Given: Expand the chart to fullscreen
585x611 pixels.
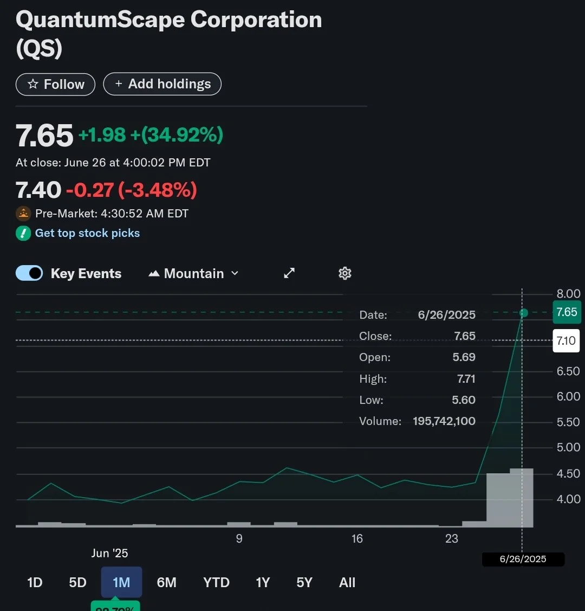Looking at the screenshot, I should 289,273.
